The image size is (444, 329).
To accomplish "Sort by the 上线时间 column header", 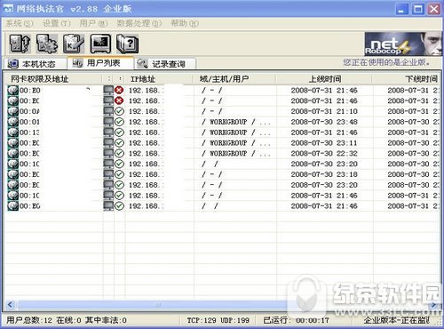I will click(324, 79).
